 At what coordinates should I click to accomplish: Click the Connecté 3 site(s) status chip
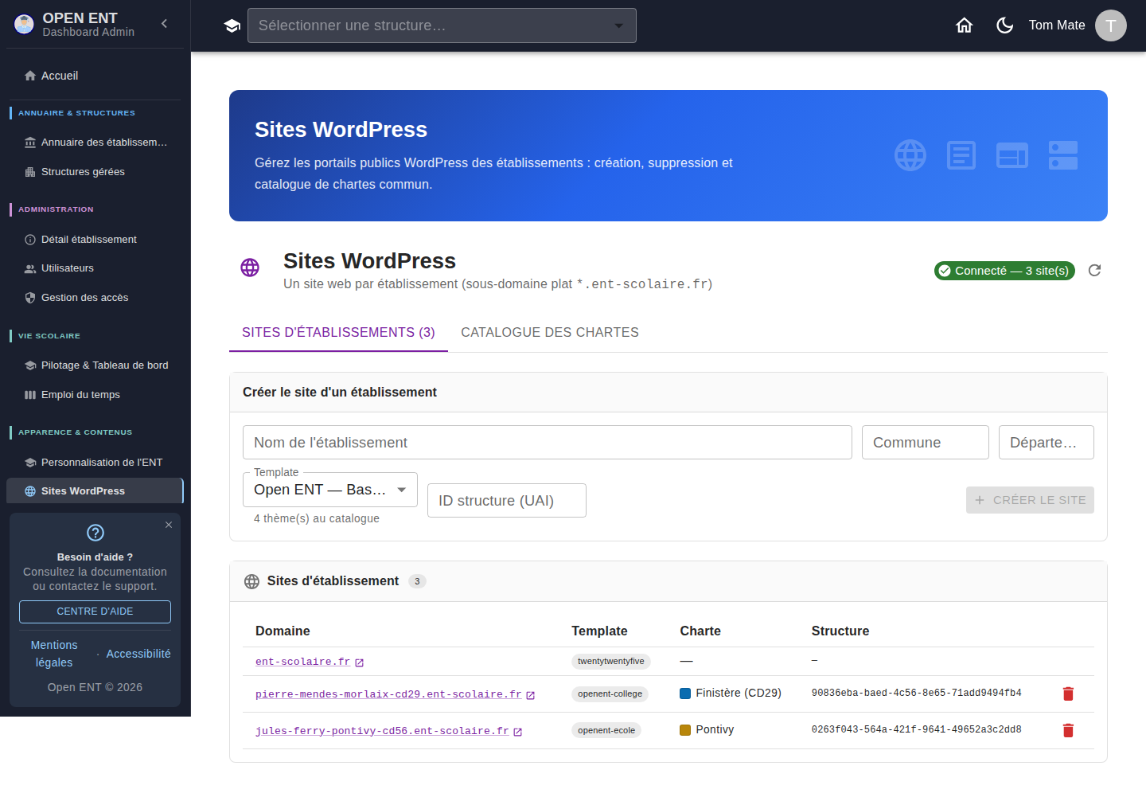(x=1004, y=271)
